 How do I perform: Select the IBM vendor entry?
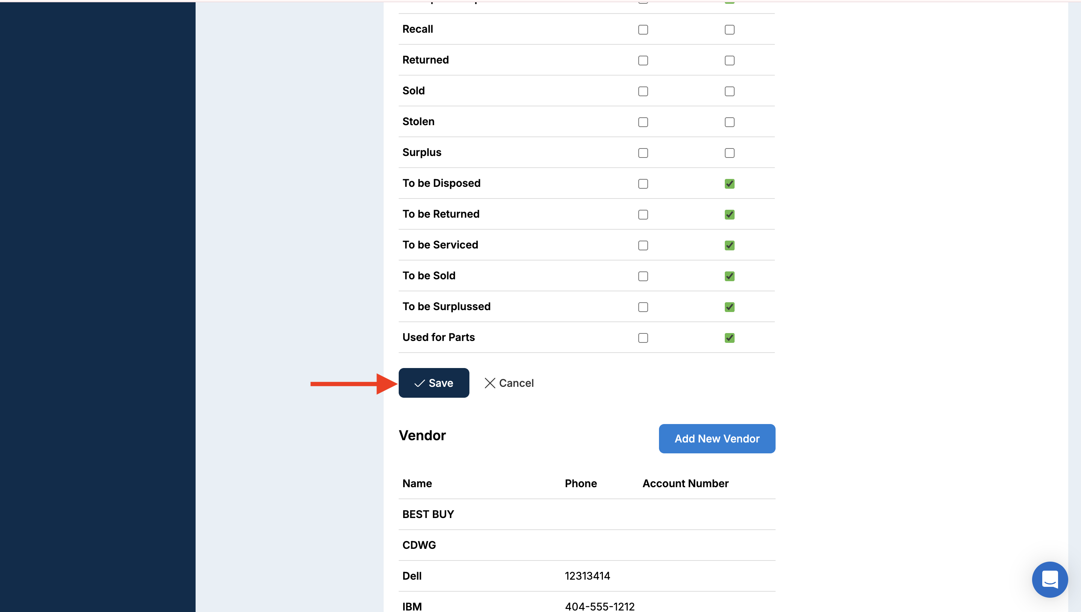coord(412,606)
